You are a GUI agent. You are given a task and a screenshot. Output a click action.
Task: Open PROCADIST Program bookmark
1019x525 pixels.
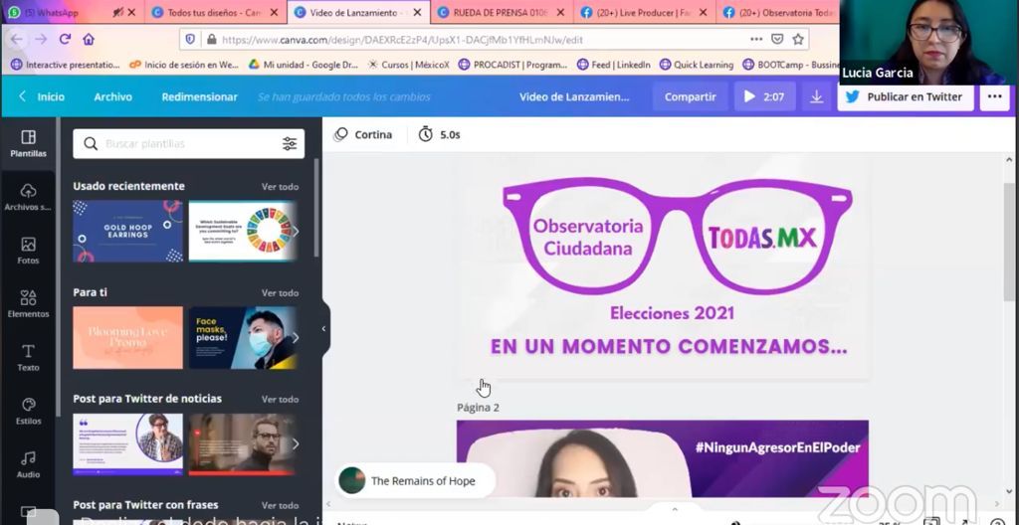click(x=512, y=65)
